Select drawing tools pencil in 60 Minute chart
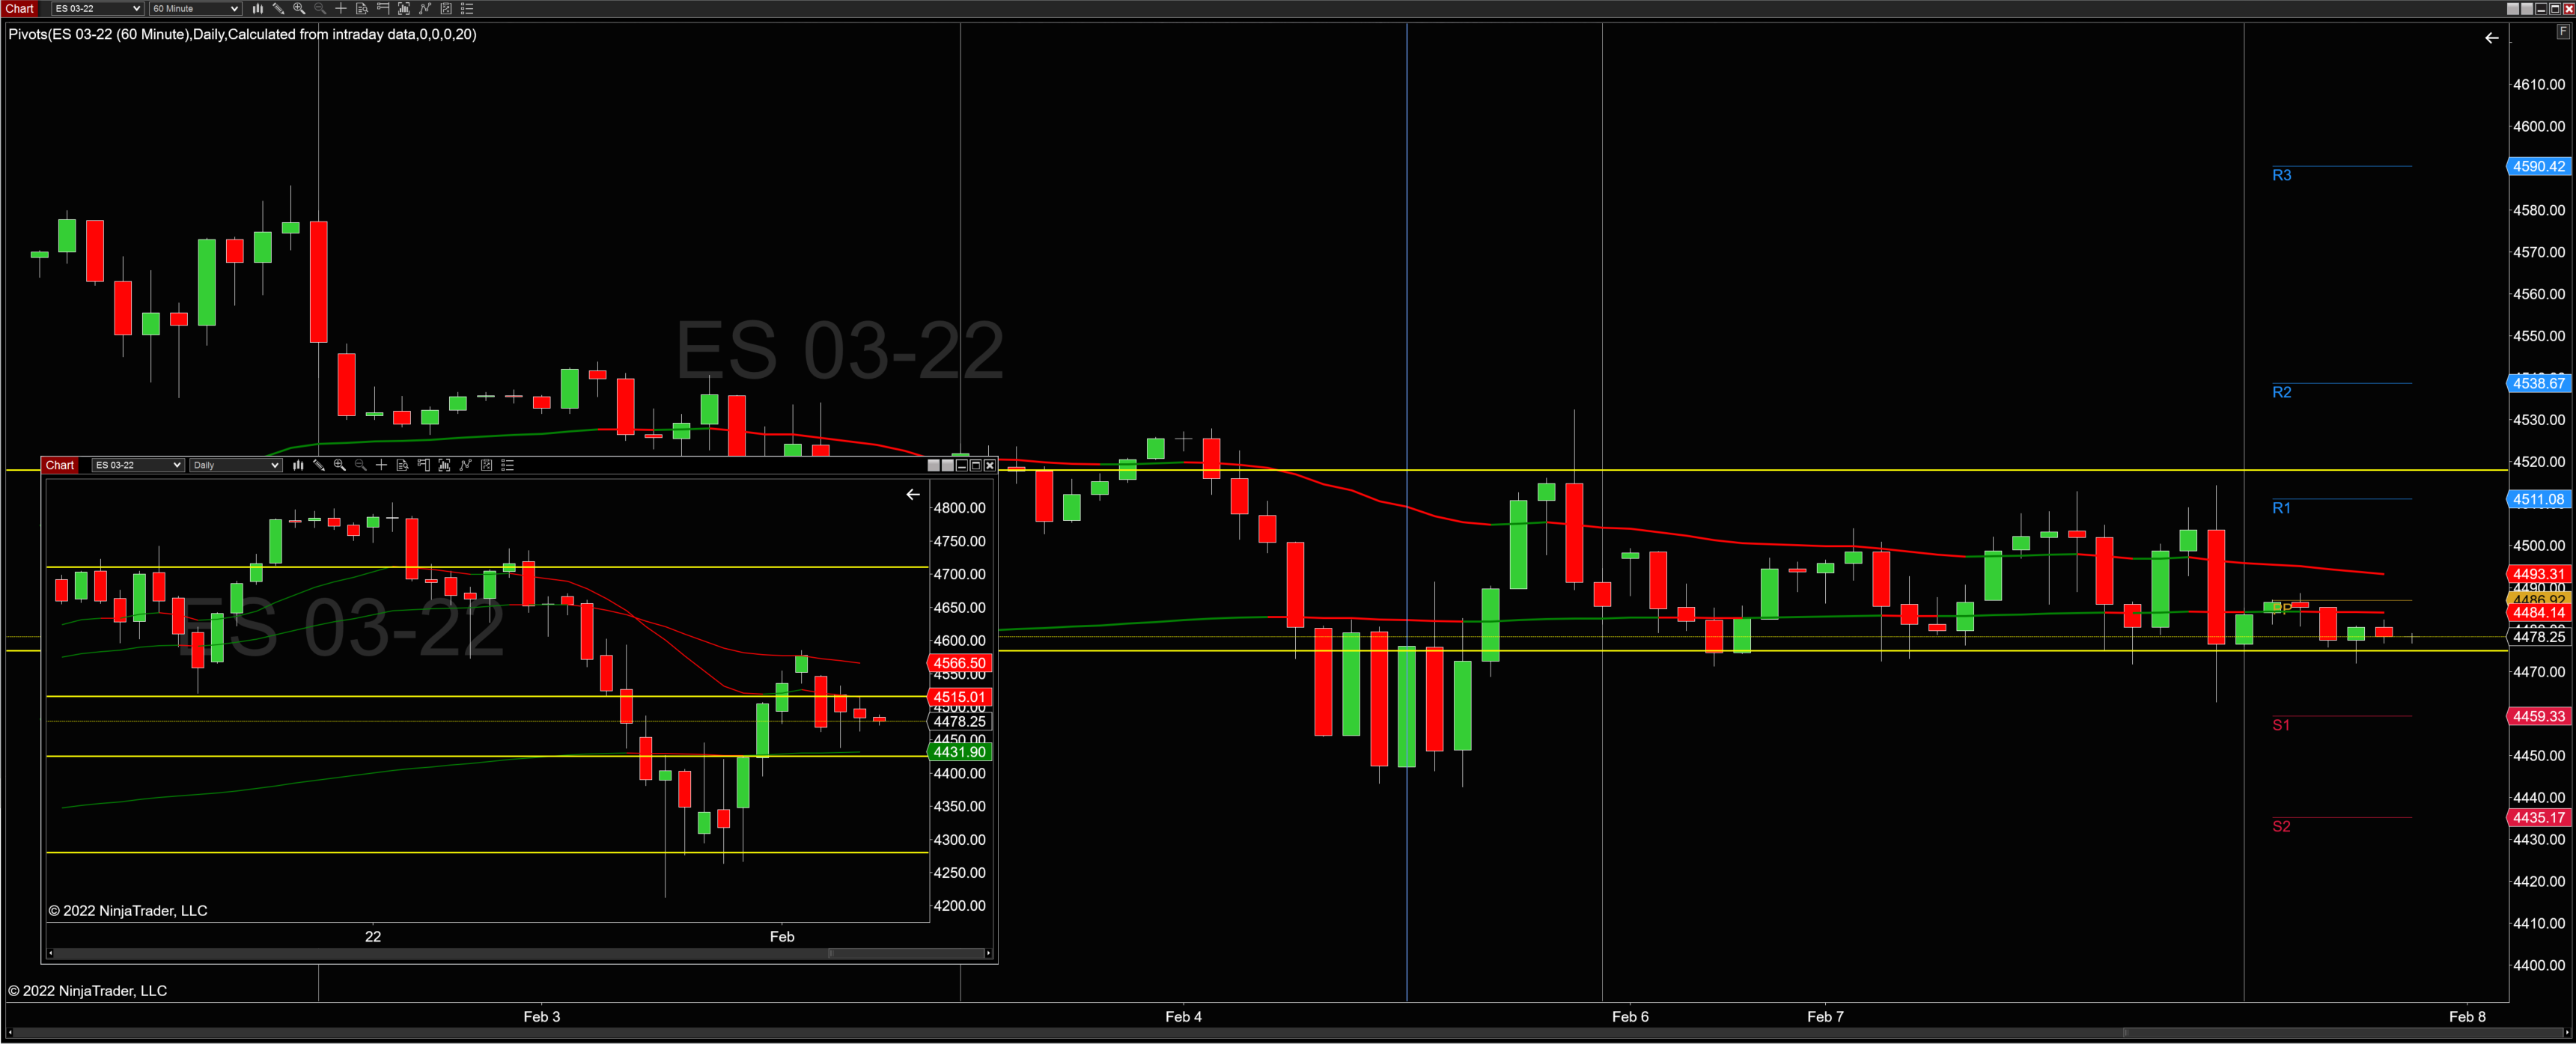This screenshot has width=2576, height=1044. click(279, 9)
